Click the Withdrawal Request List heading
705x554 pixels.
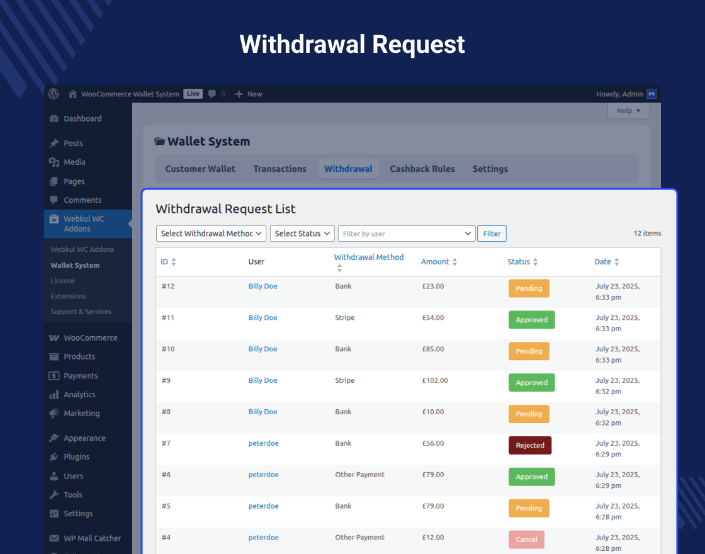[x=225, y=208]
